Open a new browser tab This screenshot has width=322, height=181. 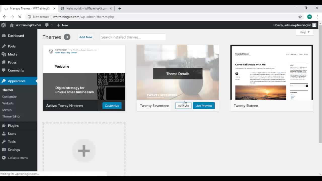(120, 9)
